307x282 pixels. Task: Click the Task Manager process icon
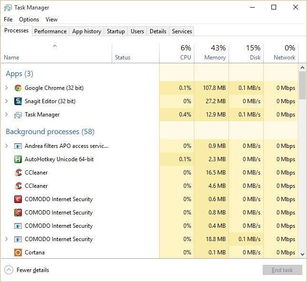[x=18, y=115]
